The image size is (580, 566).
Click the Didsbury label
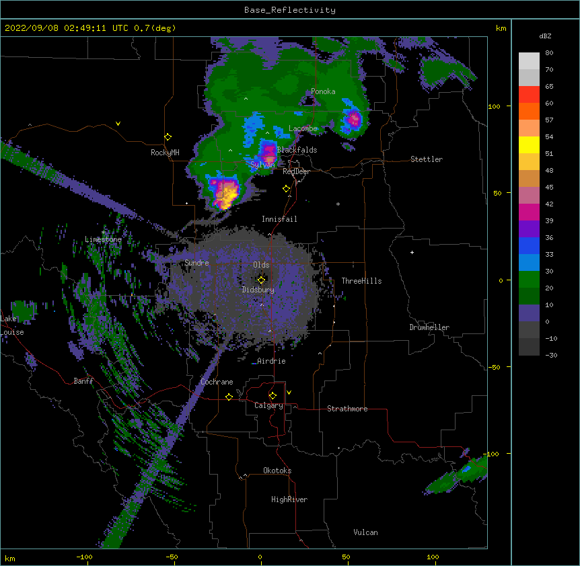tap(258, 290)
